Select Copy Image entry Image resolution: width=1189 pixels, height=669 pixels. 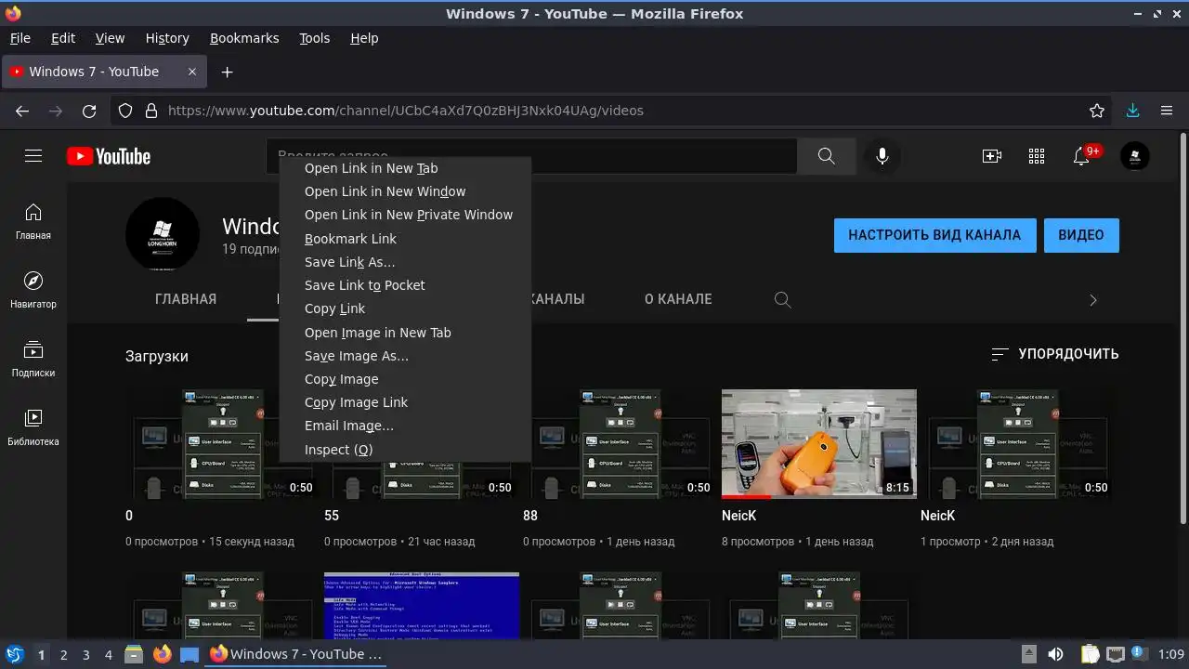[405, 379]
